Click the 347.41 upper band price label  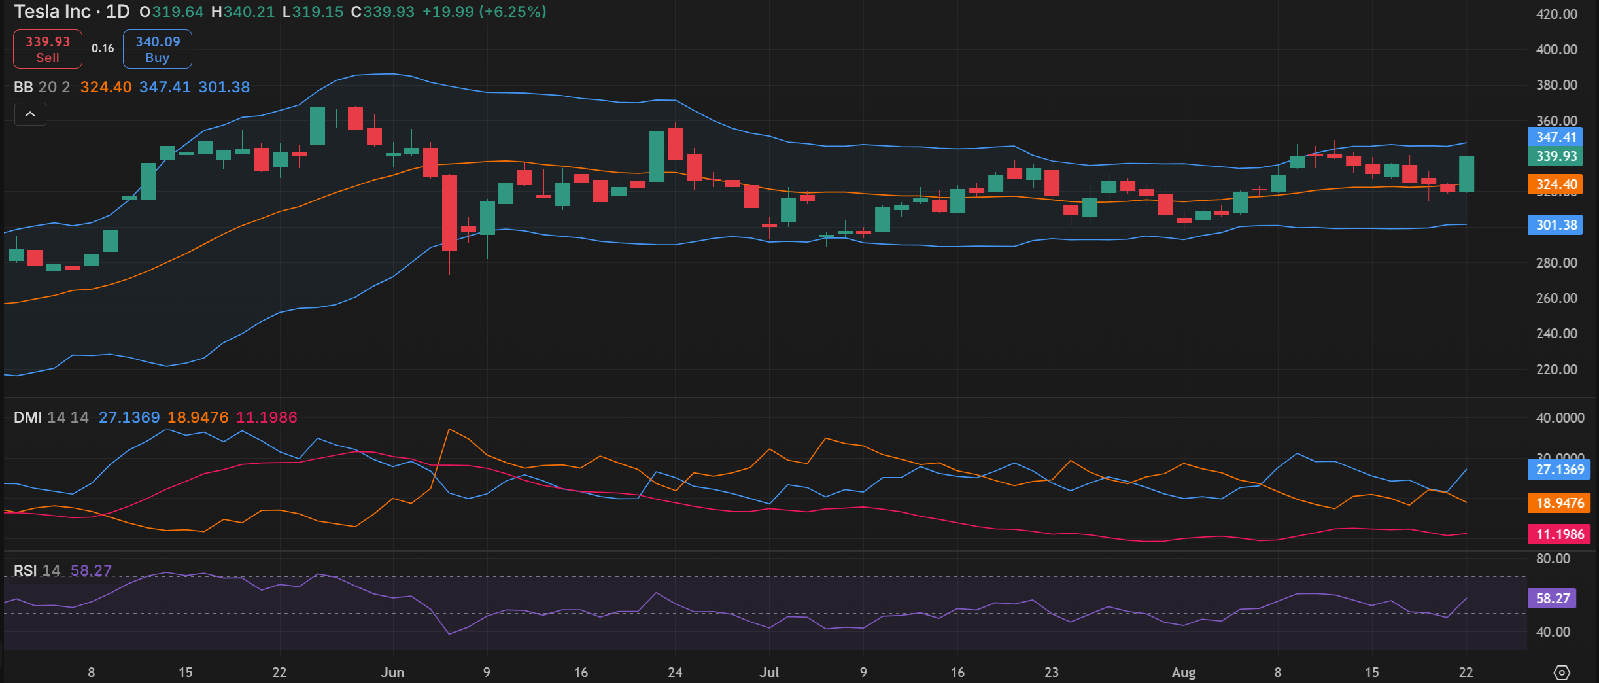pos(1556,137)
